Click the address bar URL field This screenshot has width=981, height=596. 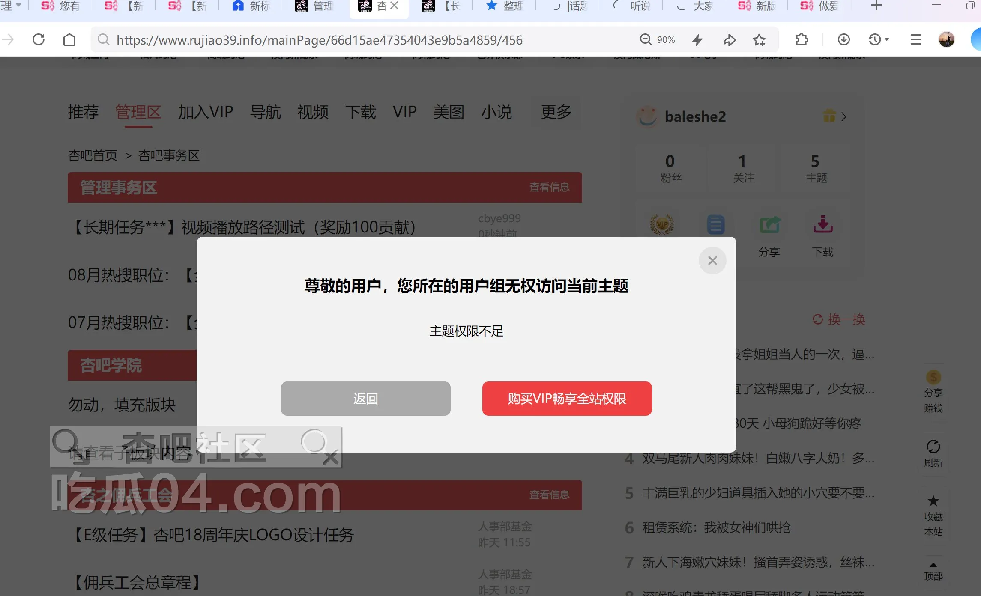click(x=319, y=40)
